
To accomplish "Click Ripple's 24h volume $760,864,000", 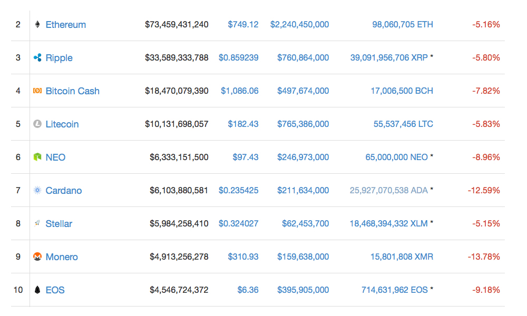I will coord(303,58).
